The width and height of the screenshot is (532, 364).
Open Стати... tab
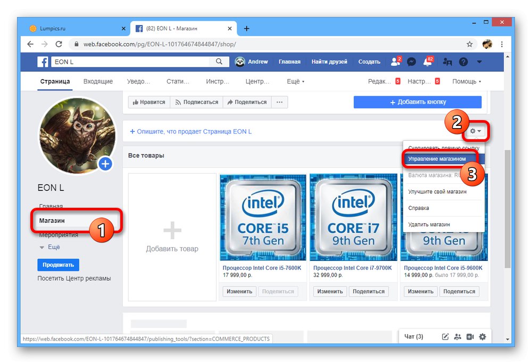[178, 81]
